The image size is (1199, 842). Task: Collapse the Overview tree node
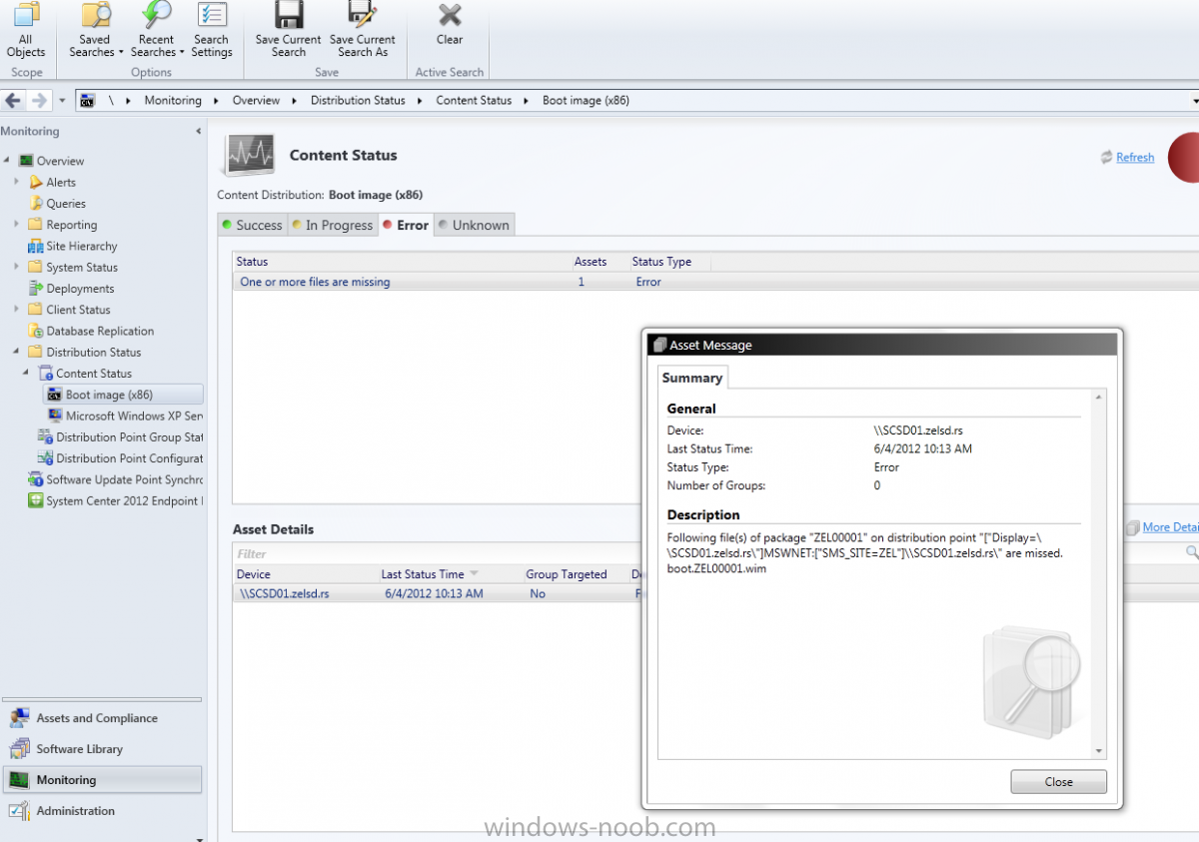[7, 160]
